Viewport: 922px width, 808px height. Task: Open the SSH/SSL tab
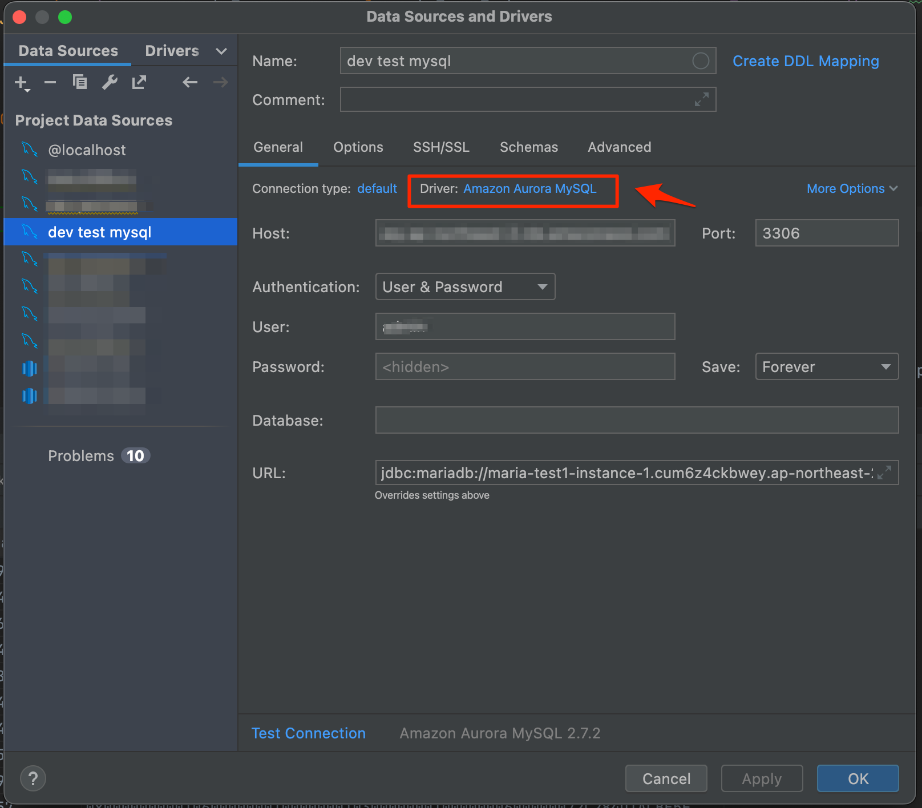coord(442,147)
